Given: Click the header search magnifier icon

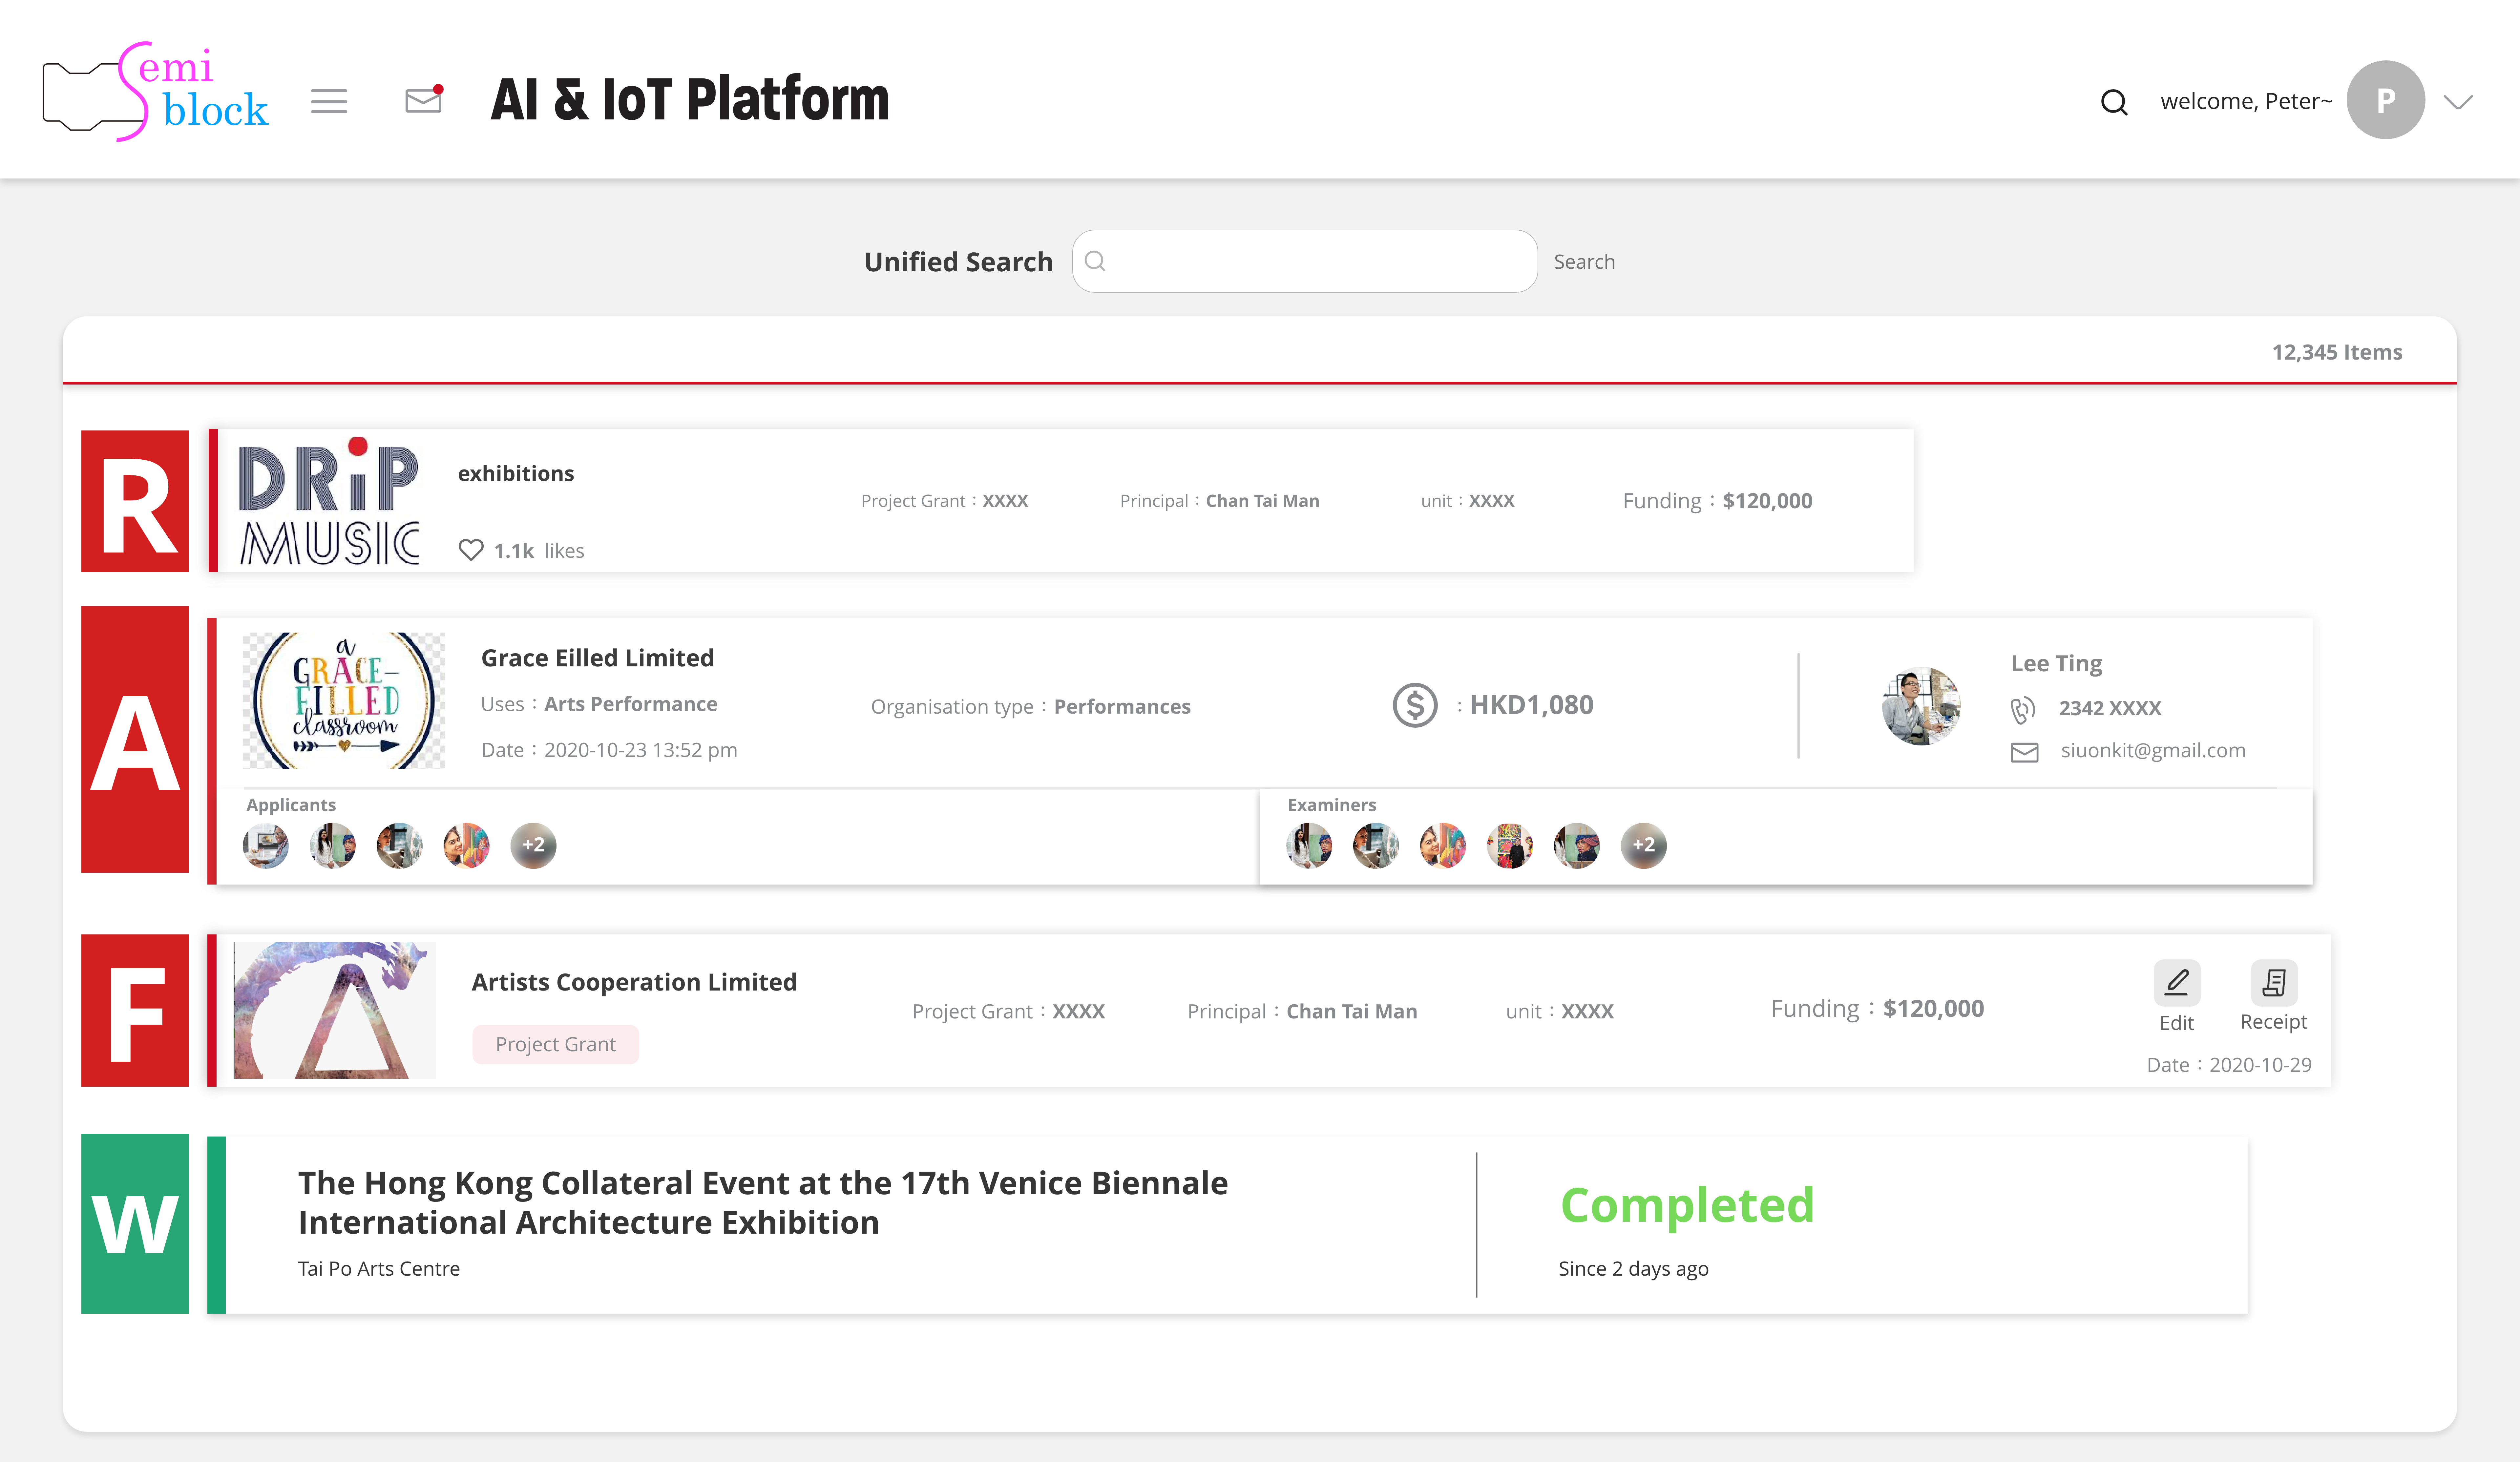Looking at the screenshot, I should tap(2114, 102).
